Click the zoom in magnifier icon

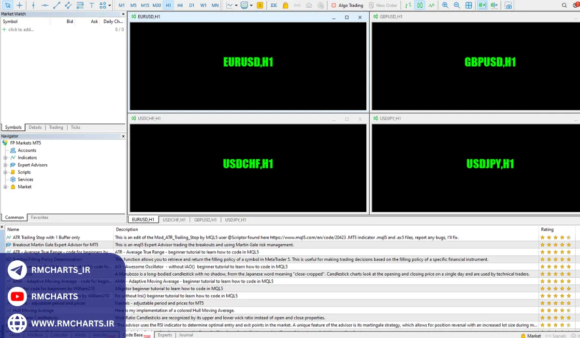tap(445, 5)
